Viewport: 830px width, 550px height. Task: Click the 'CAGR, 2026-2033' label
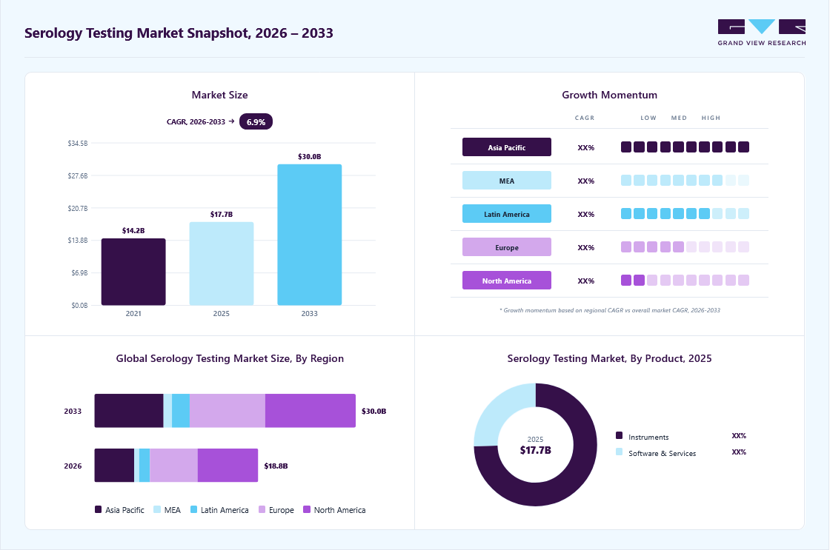[x=196, y=121]
